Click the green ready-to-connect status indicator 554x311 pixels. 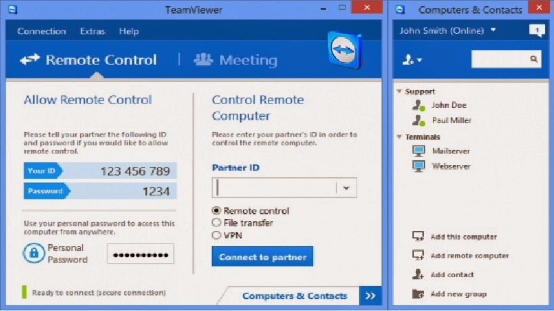tap(24, 292)
